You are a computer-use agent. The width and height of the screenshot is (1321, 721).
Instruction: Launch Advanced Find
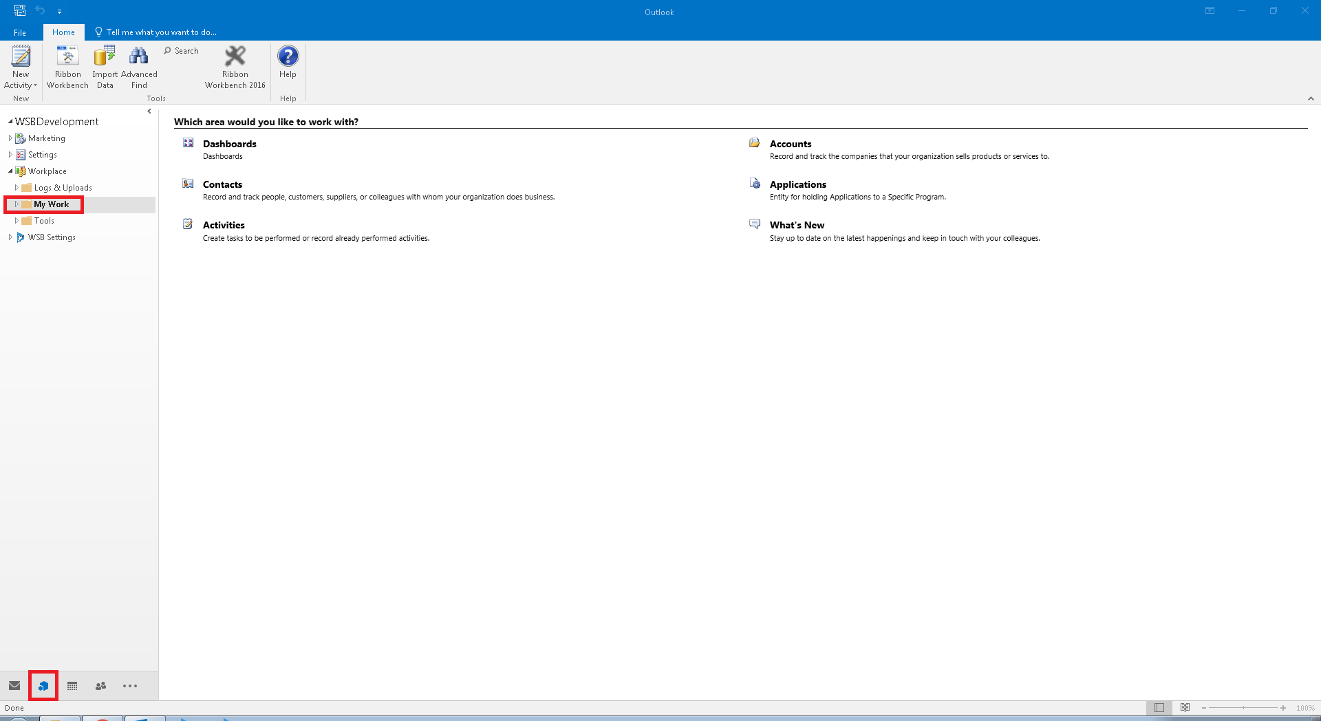[x=139, y=56]
